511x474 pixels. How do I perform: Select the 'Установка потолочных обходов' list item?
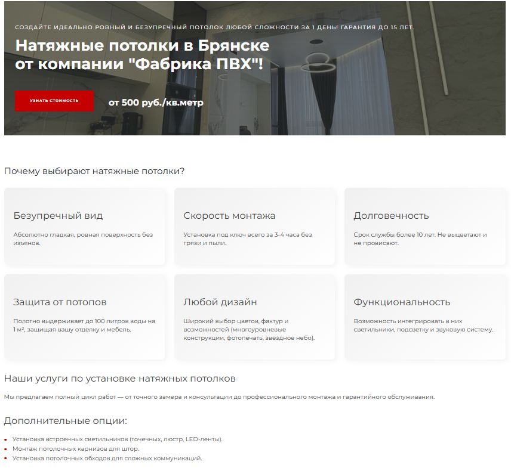107,458
